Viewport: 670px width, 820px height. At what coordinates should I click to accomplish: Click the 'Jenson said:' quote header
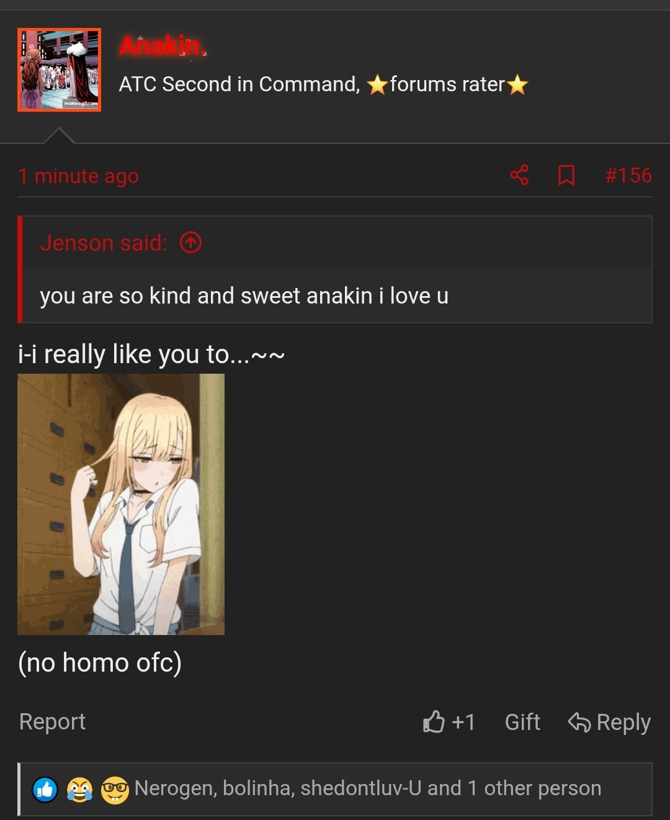[x=104, y=243]
